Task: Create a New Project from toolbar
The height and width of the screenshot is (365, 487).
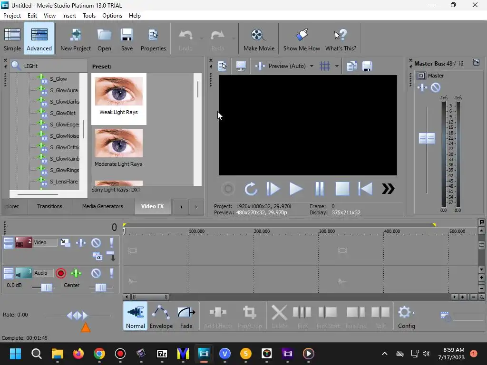Action: [x=76, y=39]
